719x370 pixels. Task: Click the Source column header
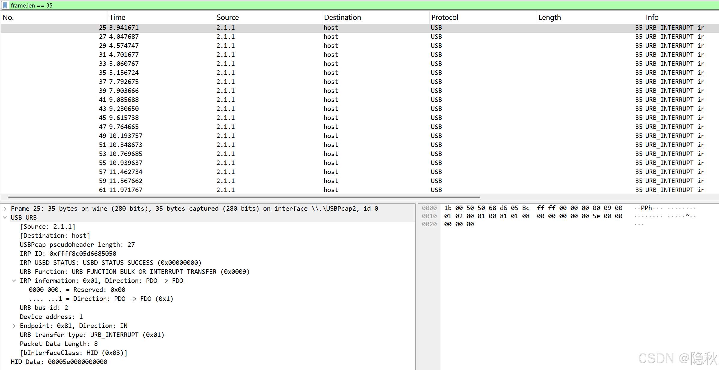pos(227,17)
